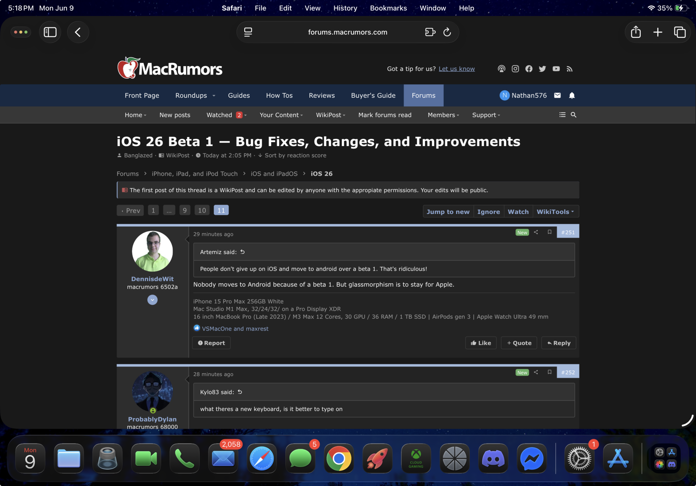Open the alerts bell icon
This screenshot has width=696, height=486.
[572, 95]
